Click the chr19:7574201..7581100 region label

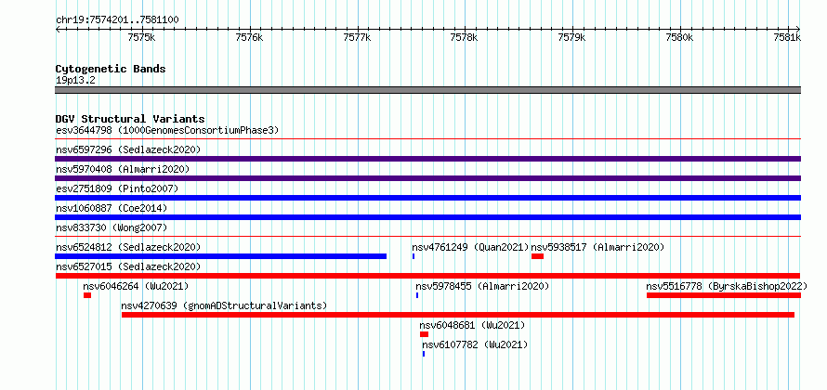click(x=117, y=20)
